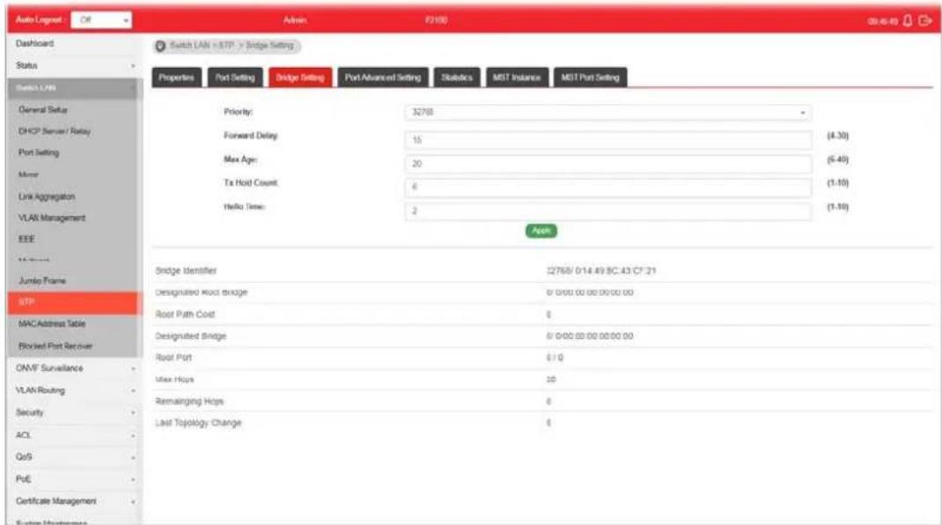Image resolution: width=942 pixels, height=525 pixels.
Task: Click the Max Age input field
Action: pyautogui.click(x=608, y=164)
